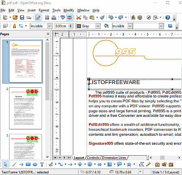Select the Connector tool
182x175 pixels.
click(x=60, y=164)
